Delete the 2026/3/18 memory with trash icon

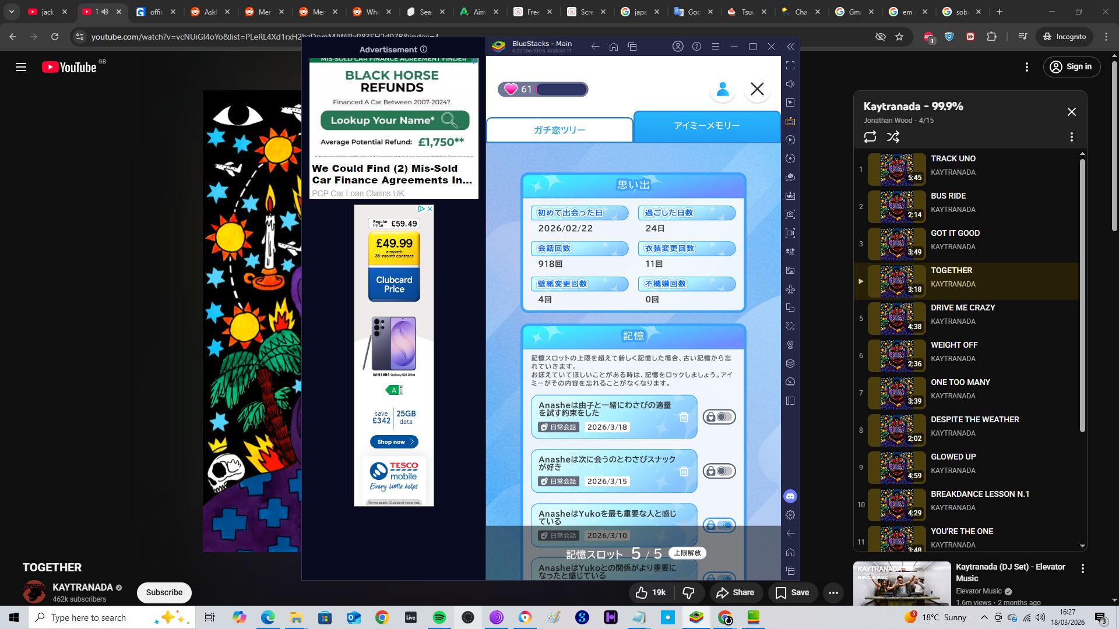[684, 417]
